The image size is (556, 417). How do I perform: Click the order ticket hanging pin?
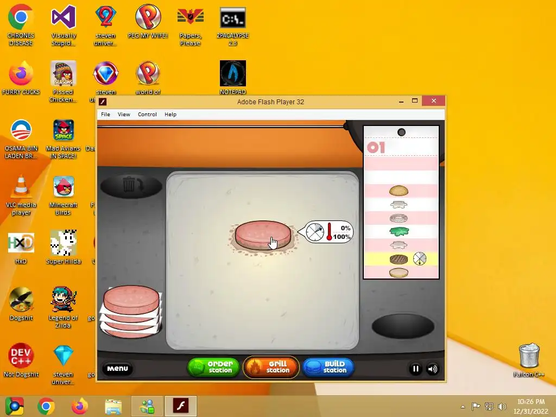[x=401, y=132]
